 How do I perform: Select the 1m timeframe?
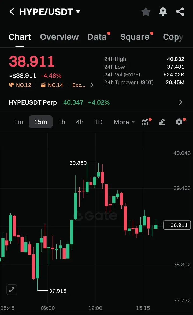[19, 122]
